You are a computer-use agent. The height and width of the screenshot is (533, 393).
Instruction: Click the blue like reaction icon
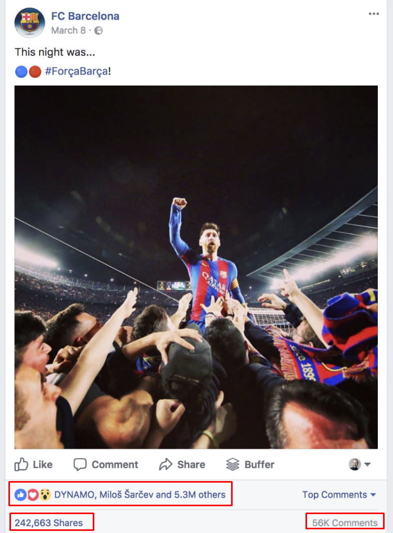click(x=20, y=495)
